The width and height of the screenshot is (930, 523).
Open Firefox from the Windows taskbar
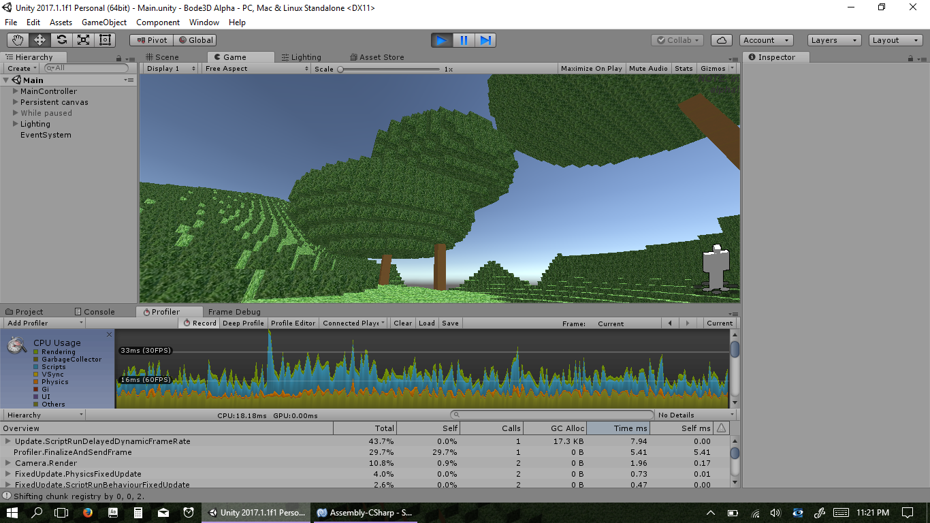87,513
